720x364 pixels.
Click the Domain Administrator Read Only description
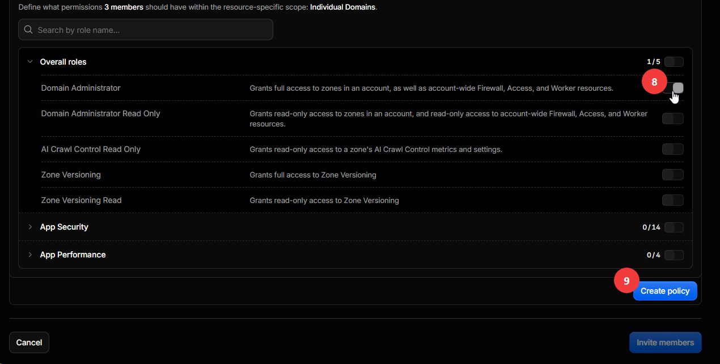click(448, 118)
